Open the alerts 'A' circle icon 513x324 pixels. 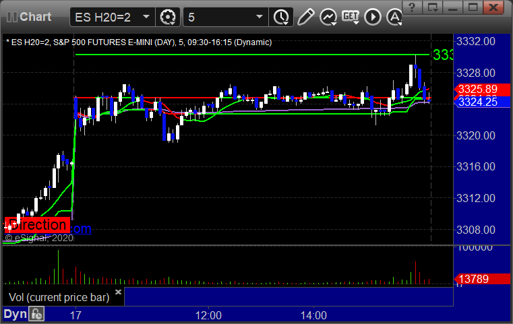393,16
